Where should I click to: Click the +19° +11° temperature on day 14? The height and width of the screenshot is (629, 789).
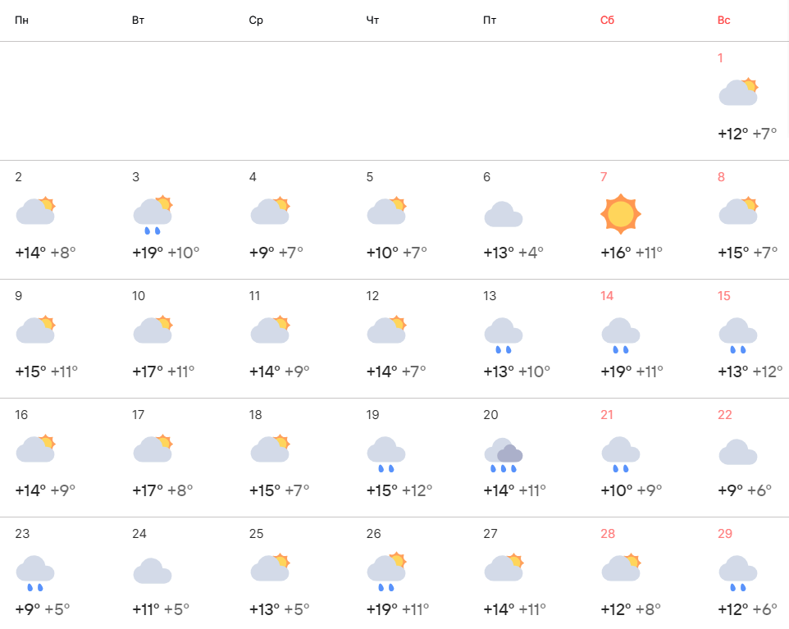(x=632, y=371)
